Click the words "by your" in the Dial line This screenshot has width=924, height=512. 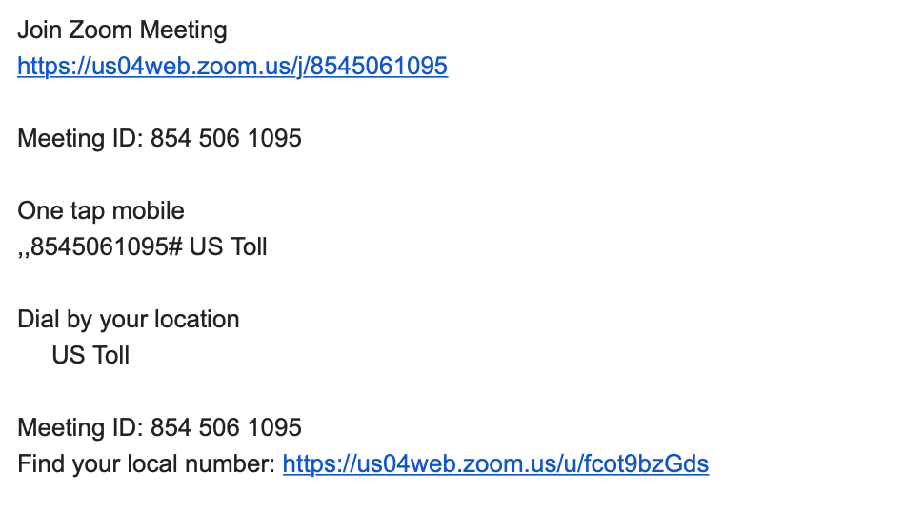click(x=107, y=320)
